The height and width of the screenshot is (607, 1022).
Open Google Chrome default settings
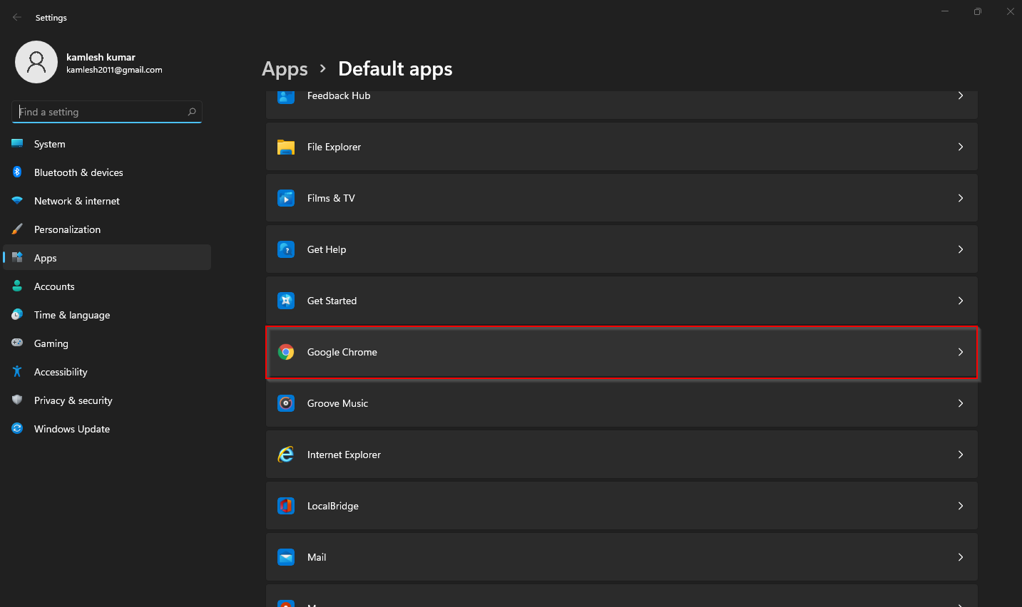pyautogui.click(x=621, y=352)
